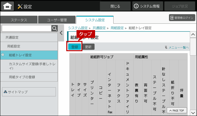The height and width of the screenshot is (116, 197).
Task: Open the サイトマップ button
Action: (29, 92)
